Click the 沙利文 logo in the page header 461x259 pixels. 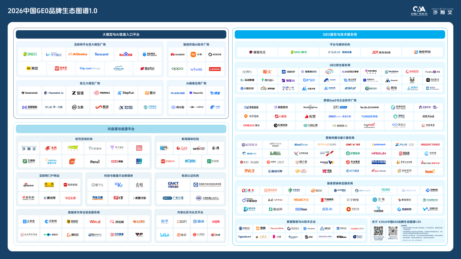(443, 11)
